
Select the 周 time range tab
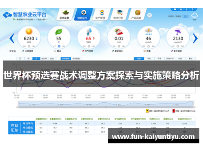(x=28, y=58)
